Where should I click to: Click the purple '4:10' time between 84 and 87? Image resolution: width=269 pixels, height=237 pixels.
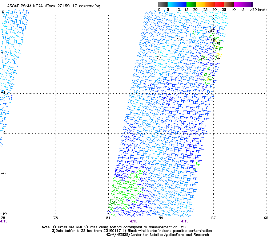185,221
